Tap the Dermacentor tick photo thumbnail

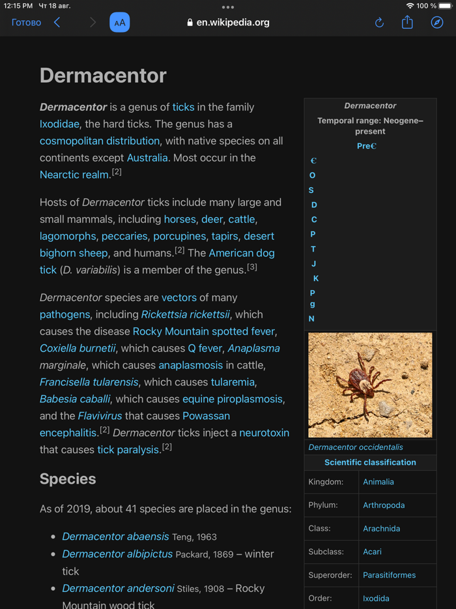pos(370,384)
